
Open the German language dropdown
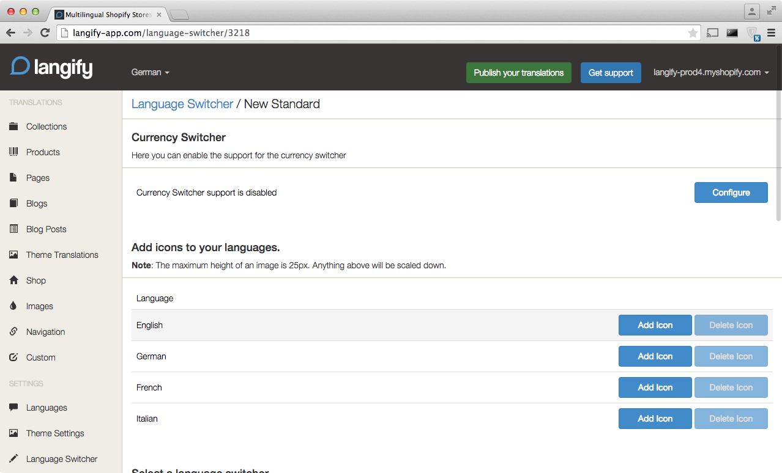click(150, 71)
